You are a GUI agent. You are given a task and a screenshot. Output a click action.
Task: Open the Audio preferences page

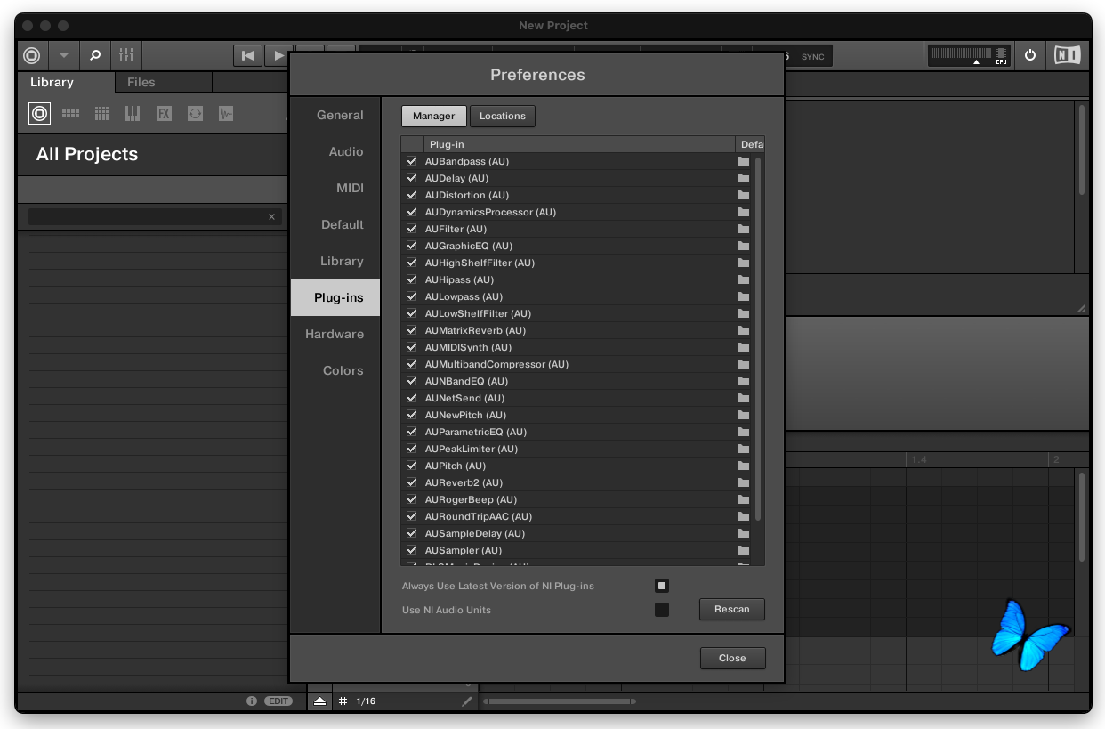coord(345,152)
